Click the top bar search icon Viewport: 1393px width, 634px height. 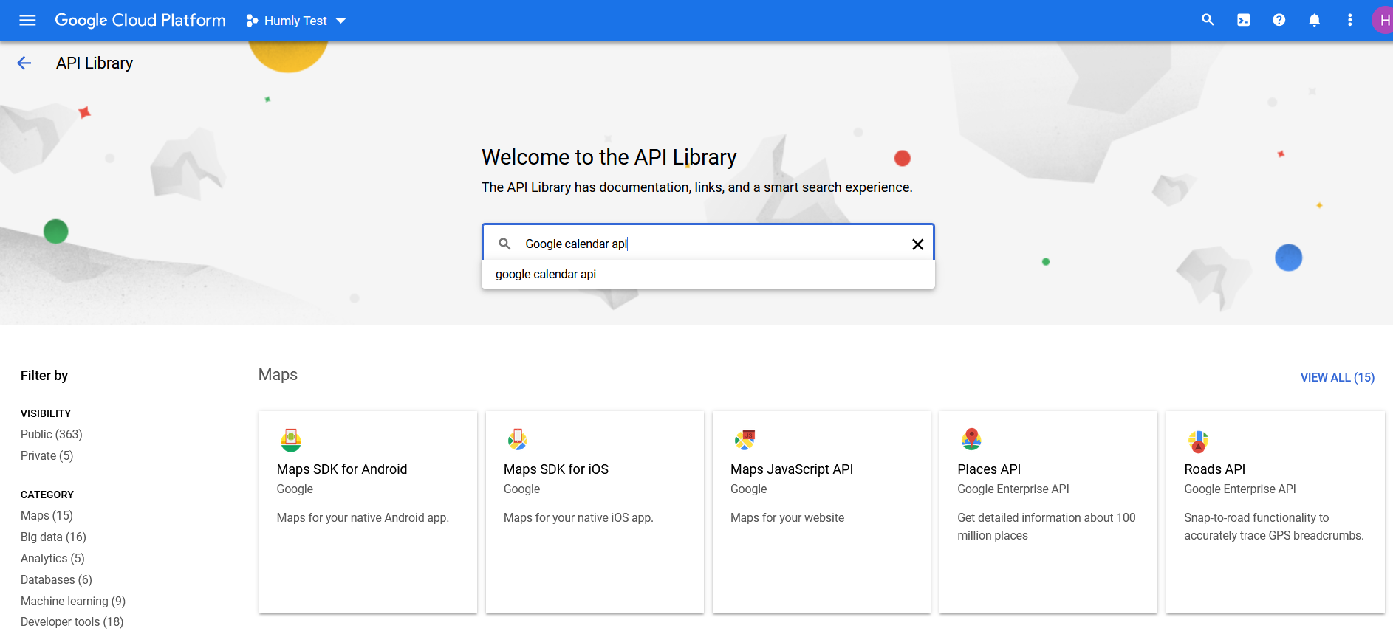click(1208, 20)
